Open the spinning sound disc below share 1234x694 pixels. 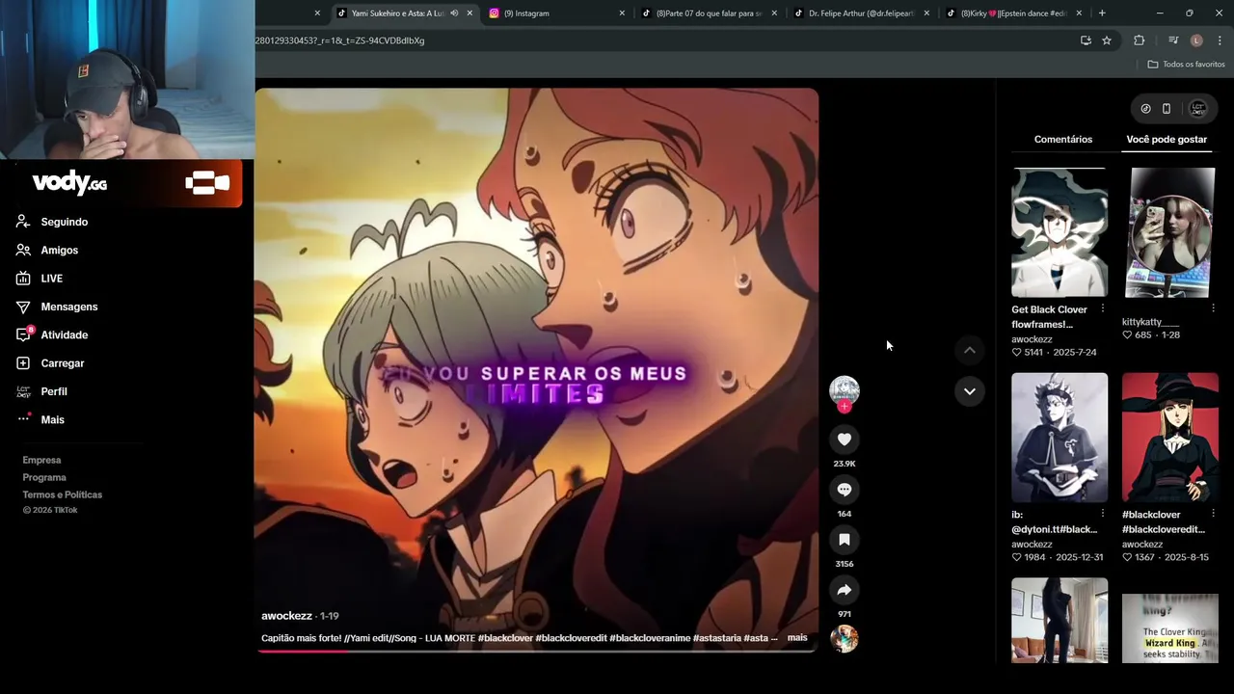pos(844,639)
